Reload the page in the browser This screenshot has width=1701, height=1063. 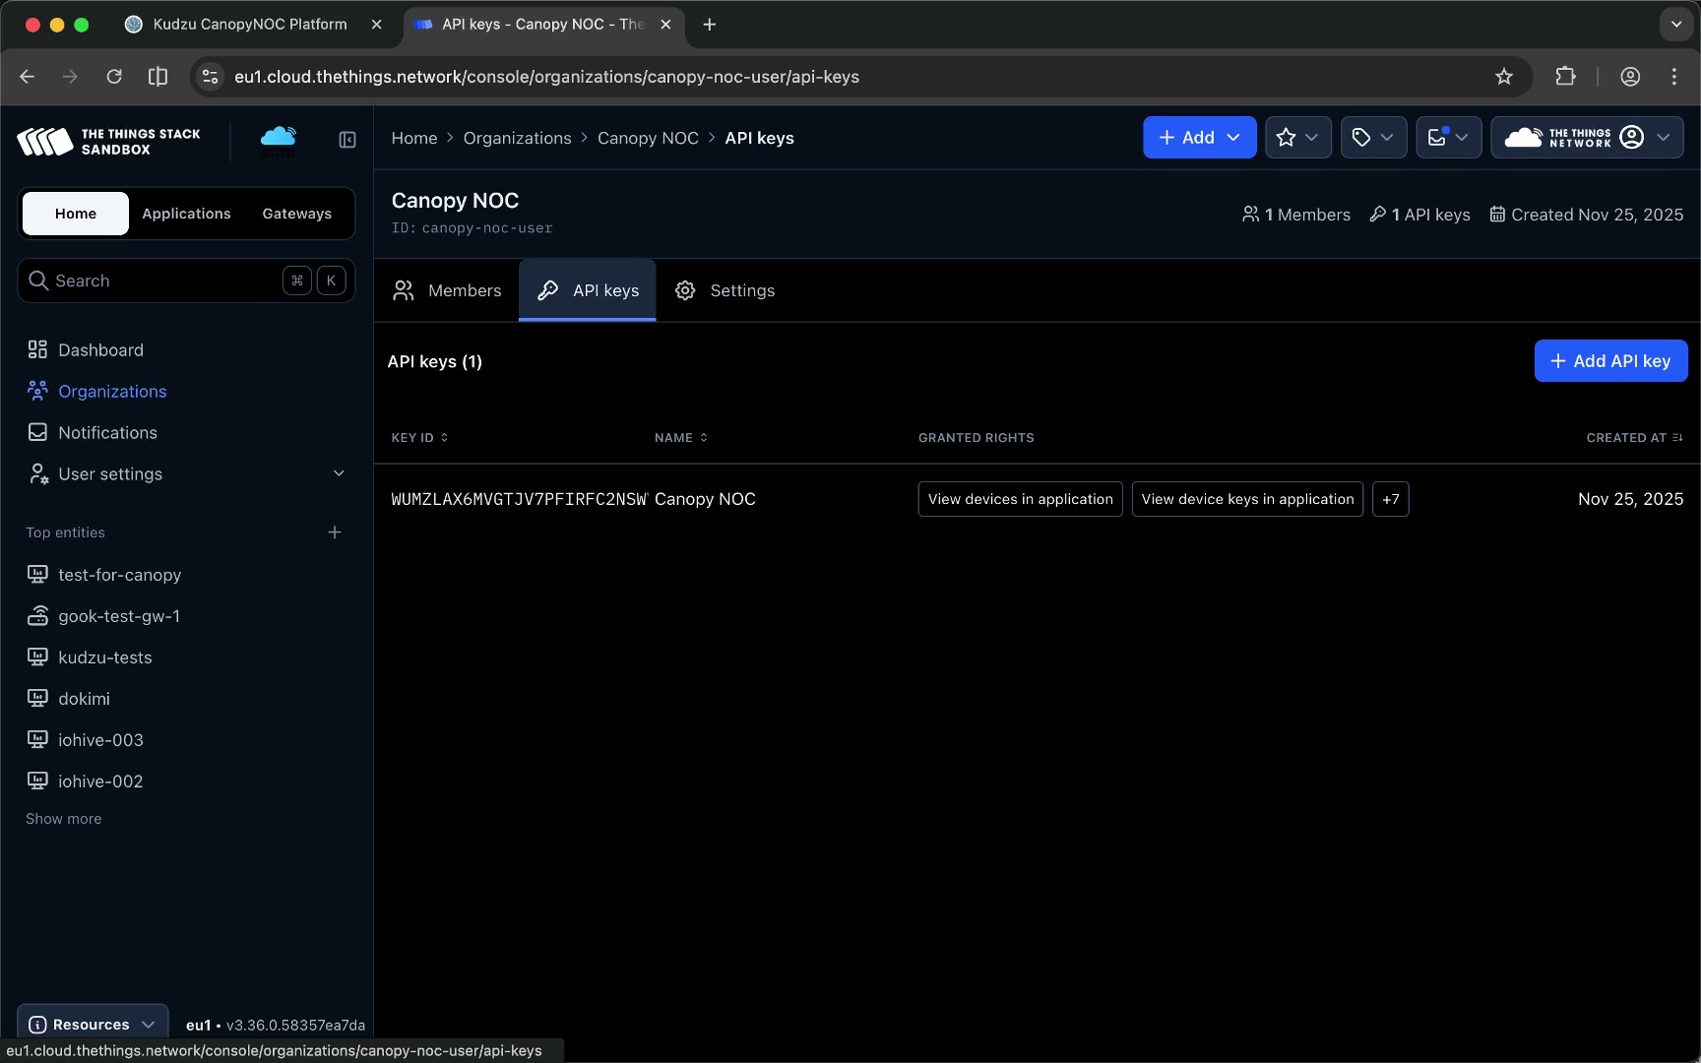click(x=114, y=77)
